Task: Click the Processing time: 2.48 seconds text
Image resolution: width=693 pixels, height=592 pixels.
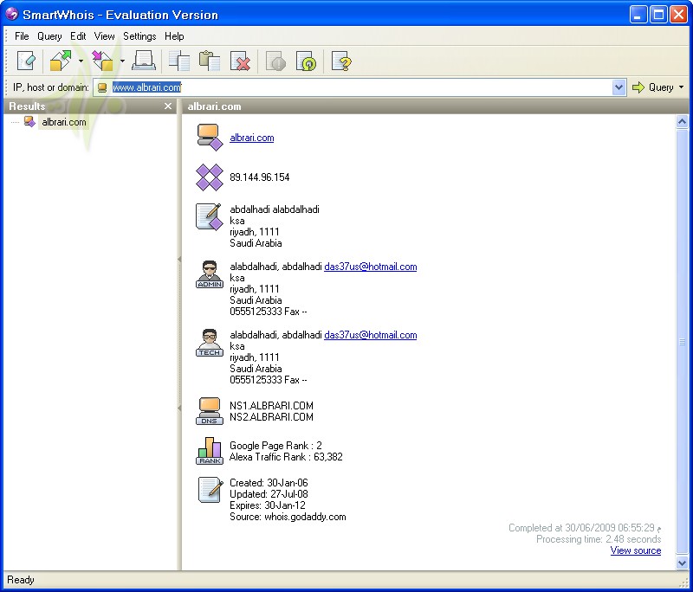Action: click(x=599, y=539)
